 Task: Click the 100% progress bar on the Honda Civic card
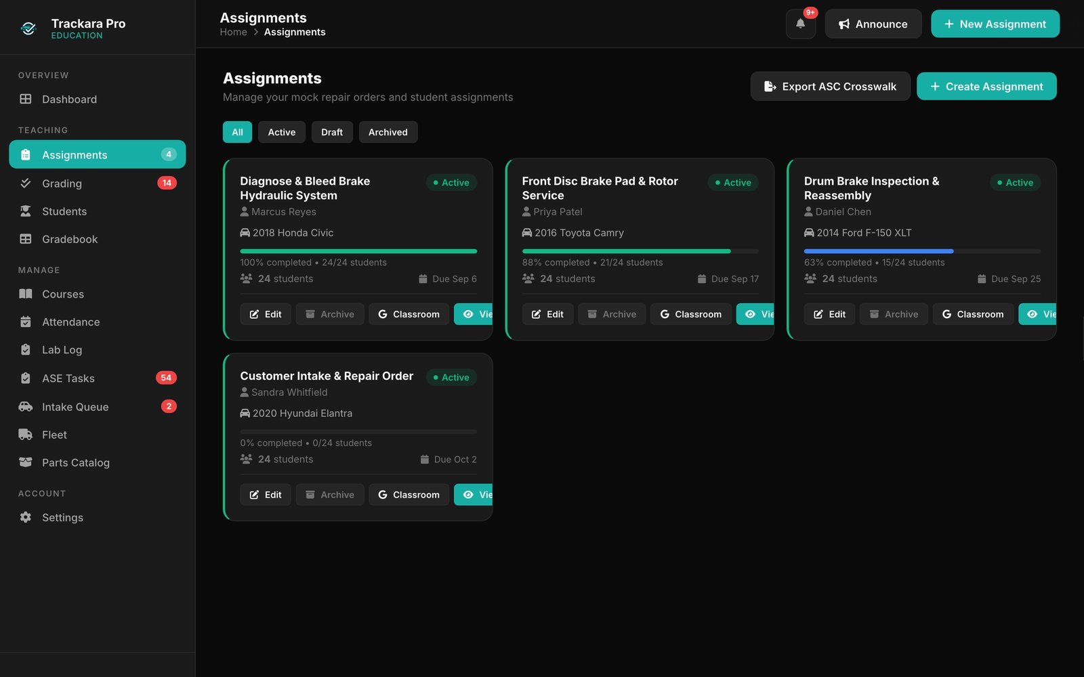[358, 251]
